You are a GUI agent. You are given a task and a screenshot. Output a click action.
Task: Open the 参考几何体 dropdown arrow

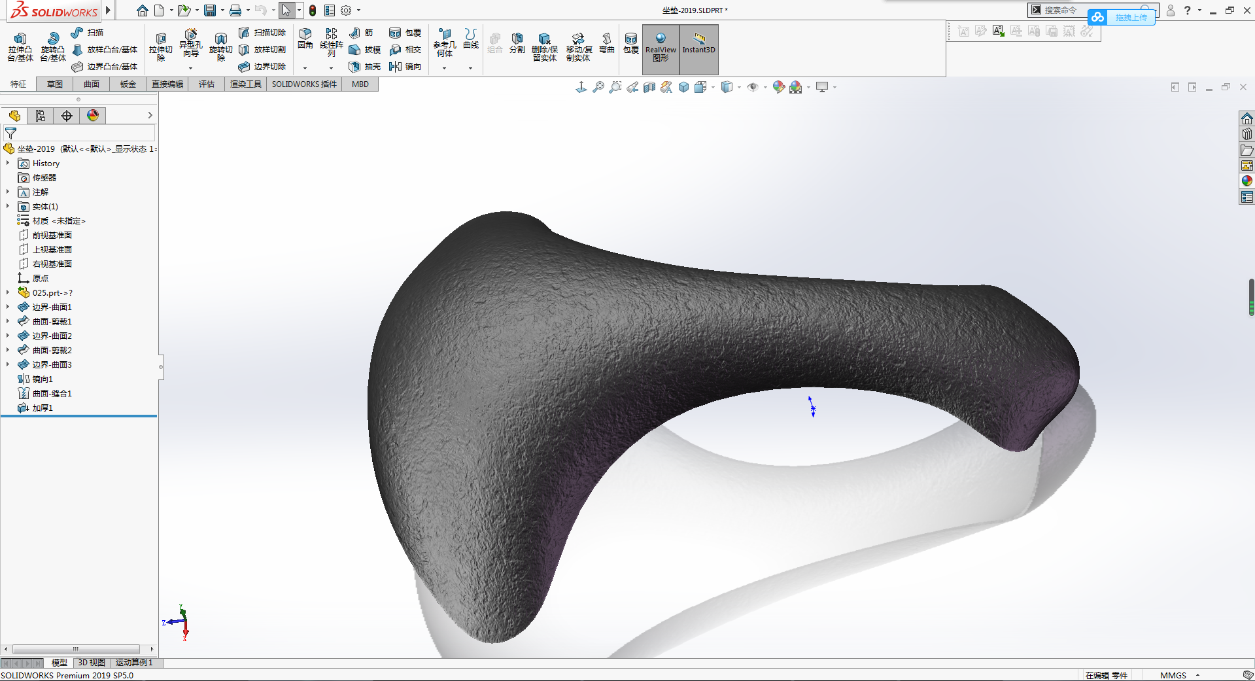coord(445,68)
